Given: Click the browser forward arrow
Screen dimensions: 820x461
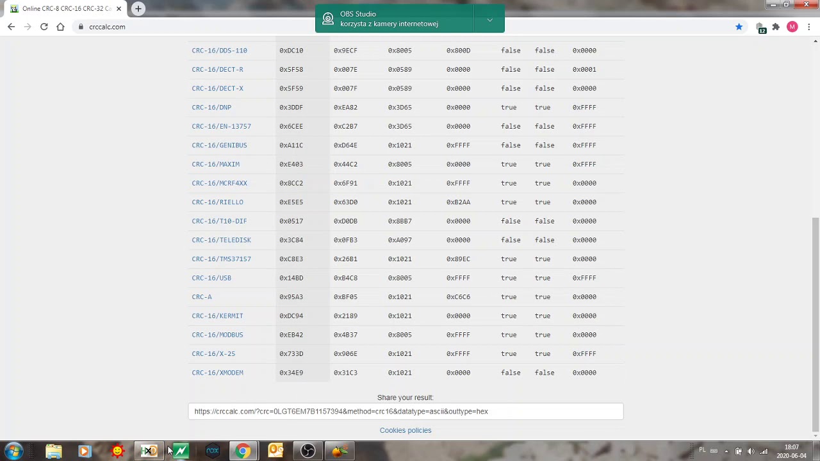Looking at the screenshot, I should tap(28, 27).
